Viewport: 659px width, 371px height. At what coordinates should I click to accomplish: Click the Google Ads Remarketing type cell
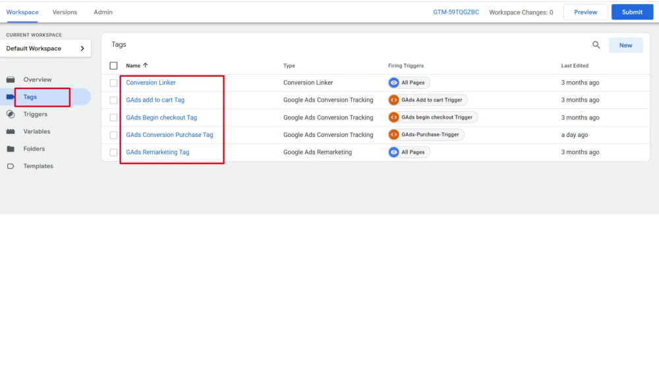tap(318, 152)
